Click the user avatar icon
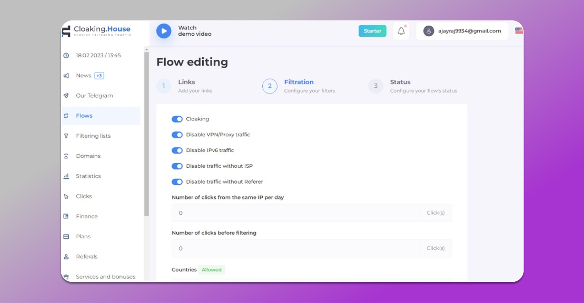This screenshot has width=584, height=303. [x=428, y=31]
